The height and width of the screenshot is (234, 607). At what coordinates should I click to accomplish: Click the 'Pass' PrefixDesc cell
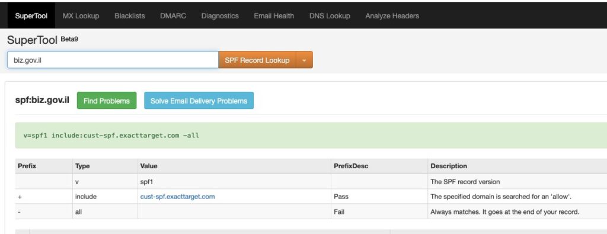[379, 197]
